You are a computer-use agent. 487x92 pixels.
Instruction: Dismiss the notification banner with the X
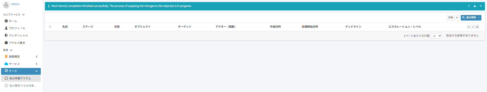coord(481,6)
